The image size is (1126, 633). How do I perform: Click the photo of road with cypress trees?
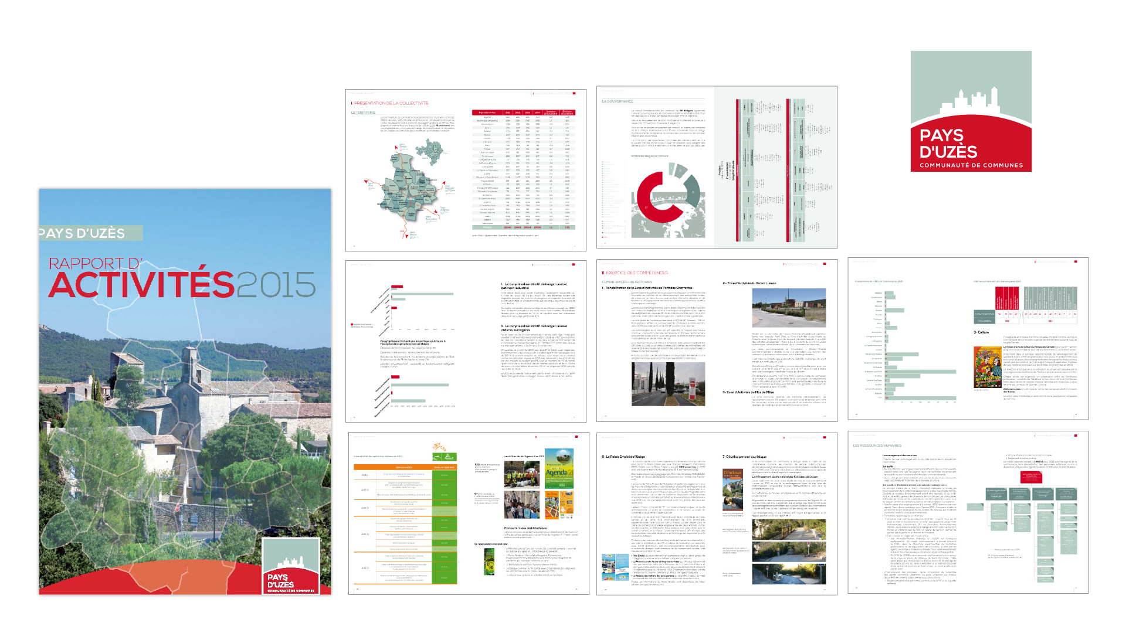tap(669, 384)
